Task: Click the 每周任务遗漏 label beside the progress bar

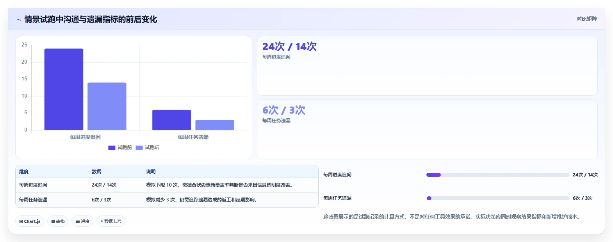Action: (337, 198)
